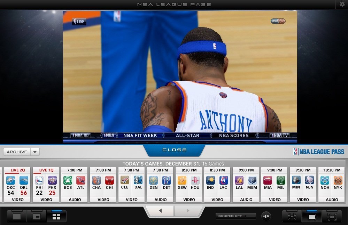Open settings gear icon
Screen dimensions: 348x225
[x=342, y=4]
